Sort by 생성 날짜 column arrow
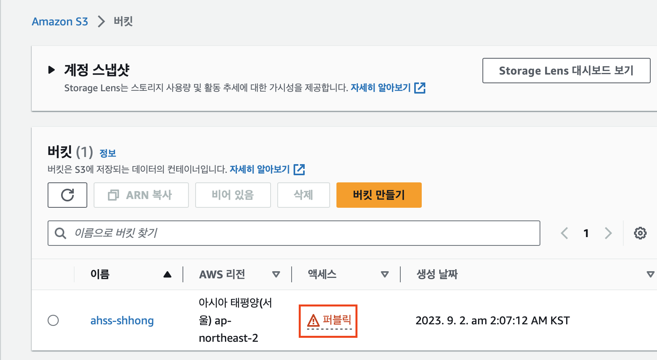 650,274
